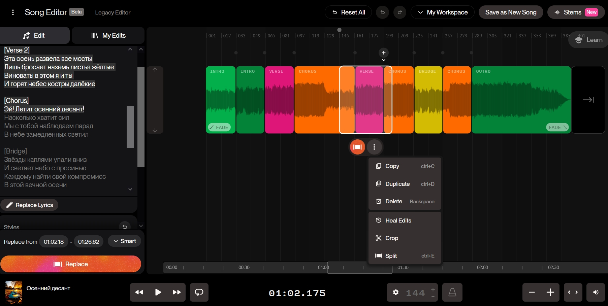Click the arrow-to-end extend button
This screenshot has height=306, width=608.
(x=588, y=100)
